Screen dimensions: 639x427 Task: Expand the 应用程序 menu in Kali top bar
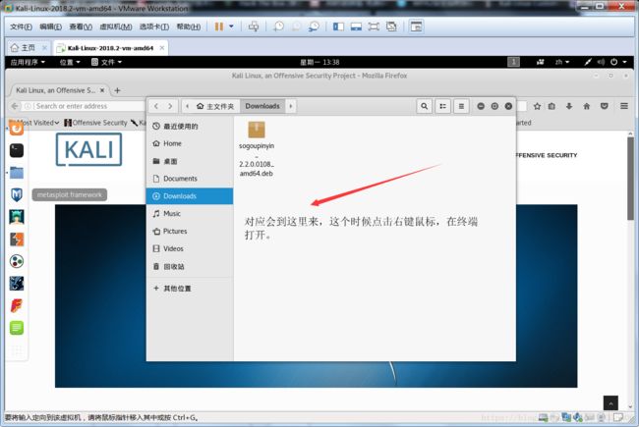(x=28, y=62)
